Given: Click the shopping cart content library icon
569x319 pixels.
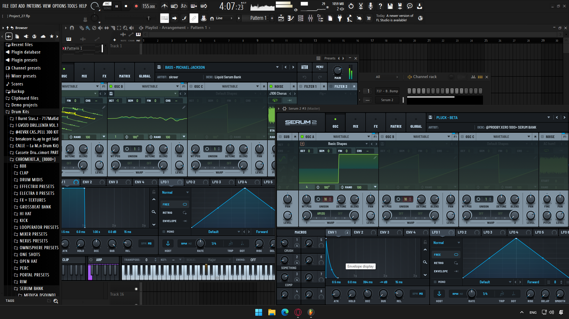Looking at the screenshot, I should coord(369,18).
